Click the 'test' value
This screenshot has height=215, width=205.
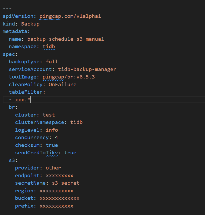pos(49,115)
